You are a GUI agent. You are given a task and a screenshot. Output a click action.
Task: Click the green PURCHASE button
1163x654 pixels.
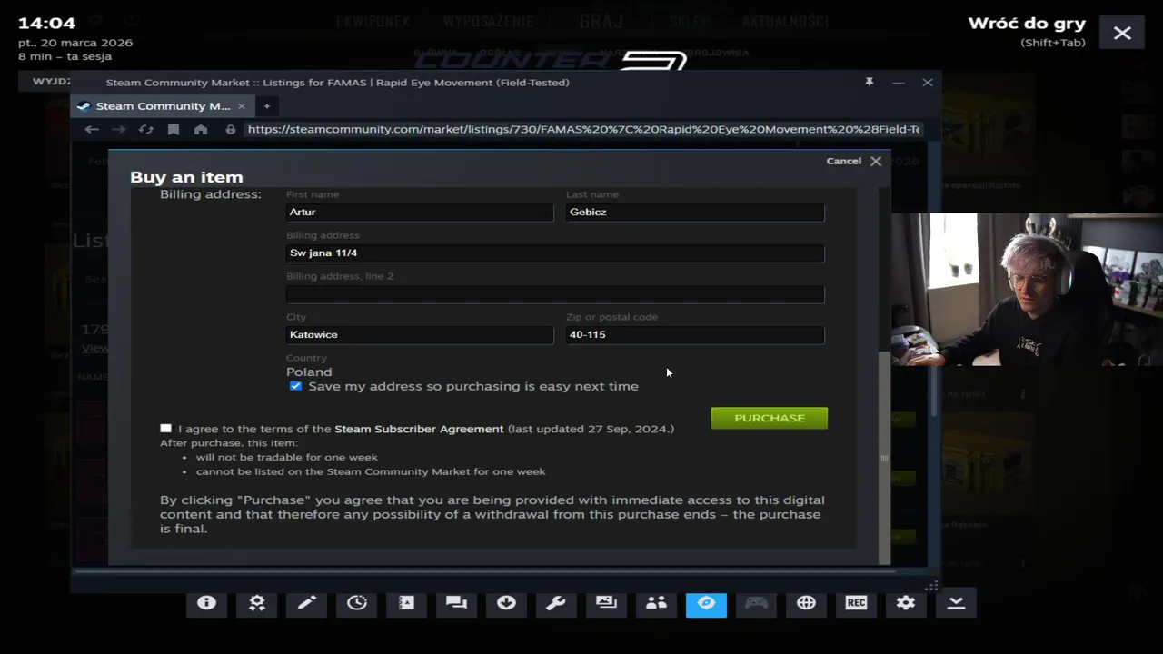tap(769, 418)
